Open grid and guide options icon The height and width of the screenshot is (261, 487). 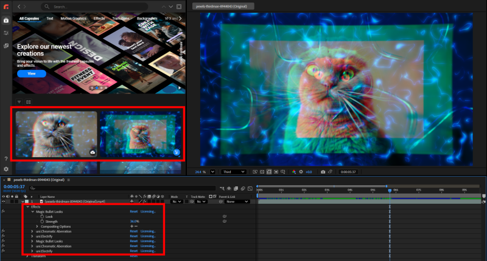[x=283, y=172]
